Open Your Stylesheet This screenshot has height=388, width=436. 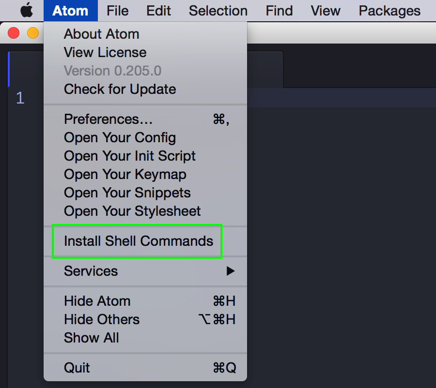132,211
